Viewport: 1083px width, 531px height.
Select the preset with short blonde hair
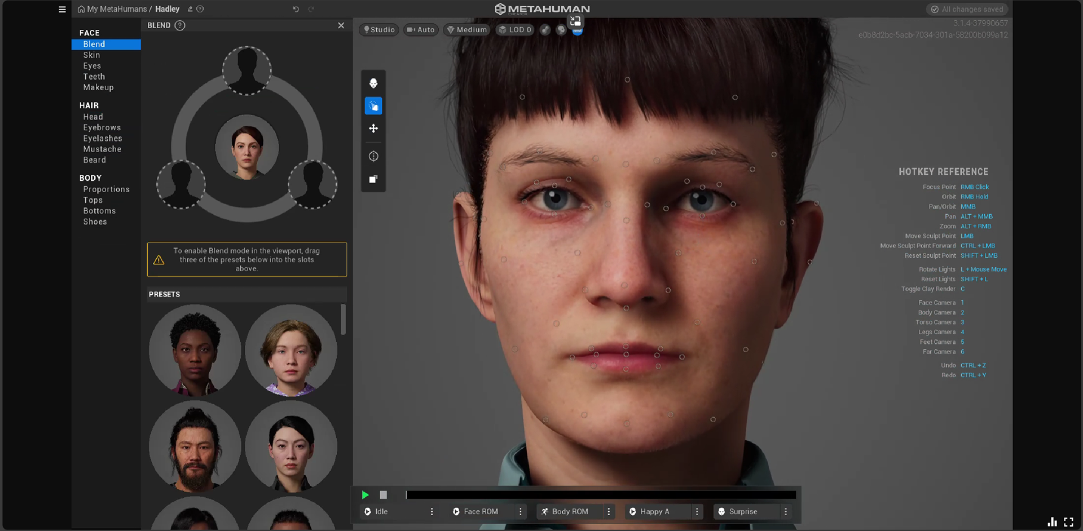(291, 351)
